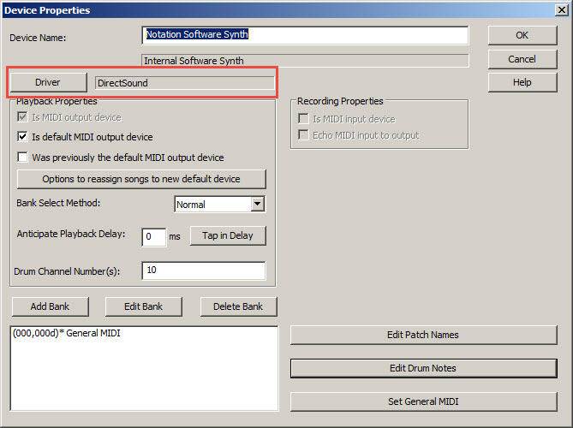The width and height of the screenshot is (573, 428).
Task: Open Help for device properties
Action: coord(522,82)
